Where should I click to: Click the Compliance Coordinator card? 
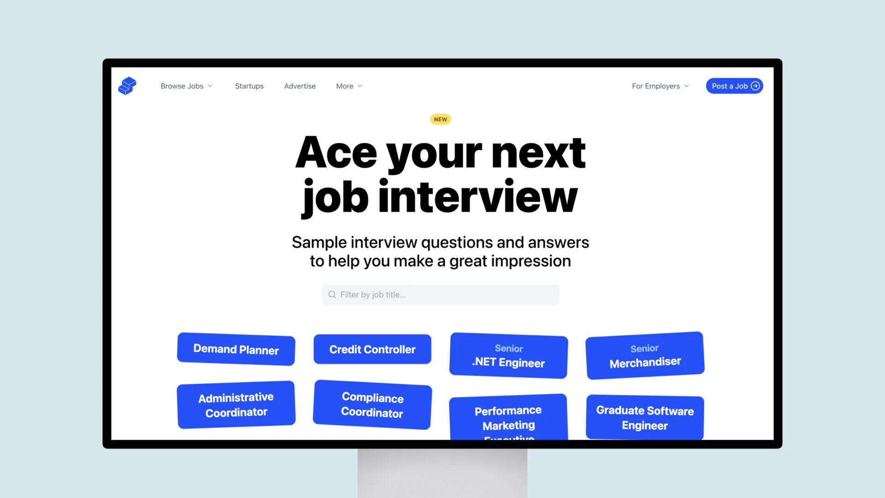point(372,405)
